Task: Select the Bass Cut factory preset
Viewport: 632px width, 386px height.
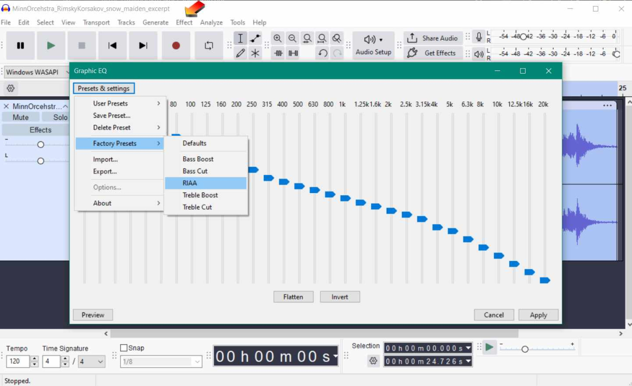Action: 206,171
